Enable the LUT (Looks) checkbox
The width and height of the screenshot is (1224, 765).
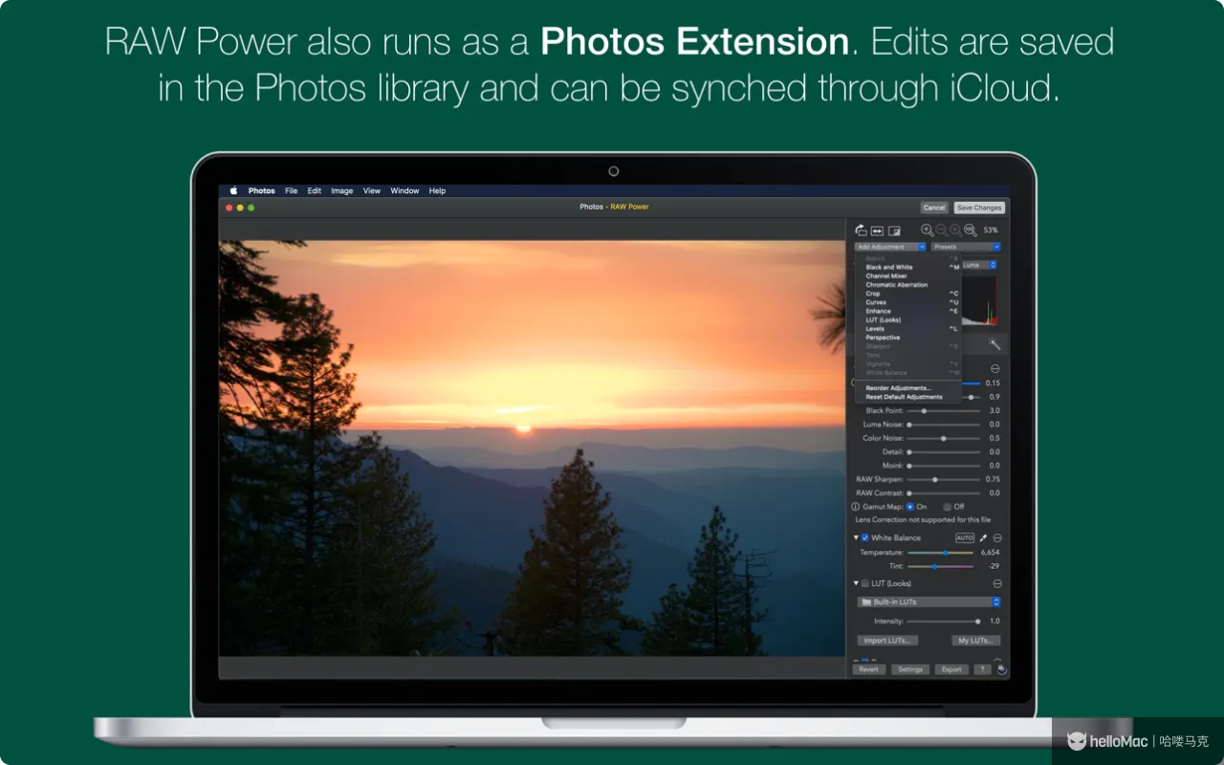tap(865, 583)
